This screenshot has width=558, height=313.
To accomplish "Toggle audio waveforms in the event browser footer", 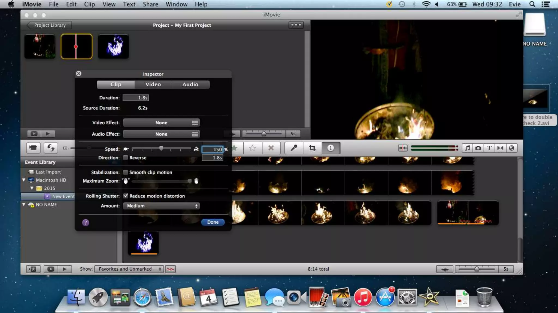I will pyautogui.click(x=445, y=269).
